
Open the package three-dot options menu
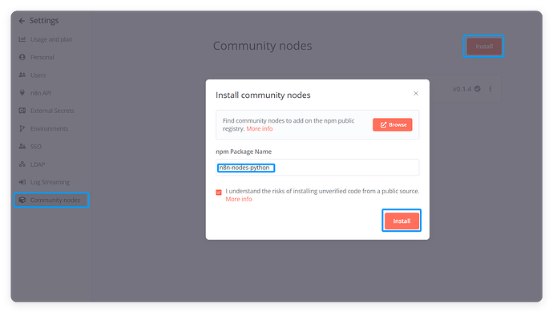tap(490, 89)
